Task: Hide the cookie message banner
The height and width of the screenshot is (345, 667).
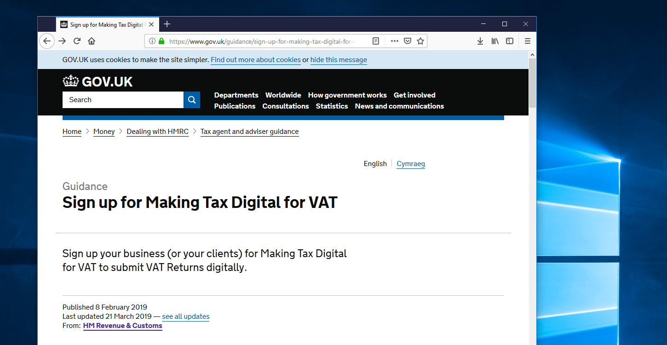Action: 339,60
